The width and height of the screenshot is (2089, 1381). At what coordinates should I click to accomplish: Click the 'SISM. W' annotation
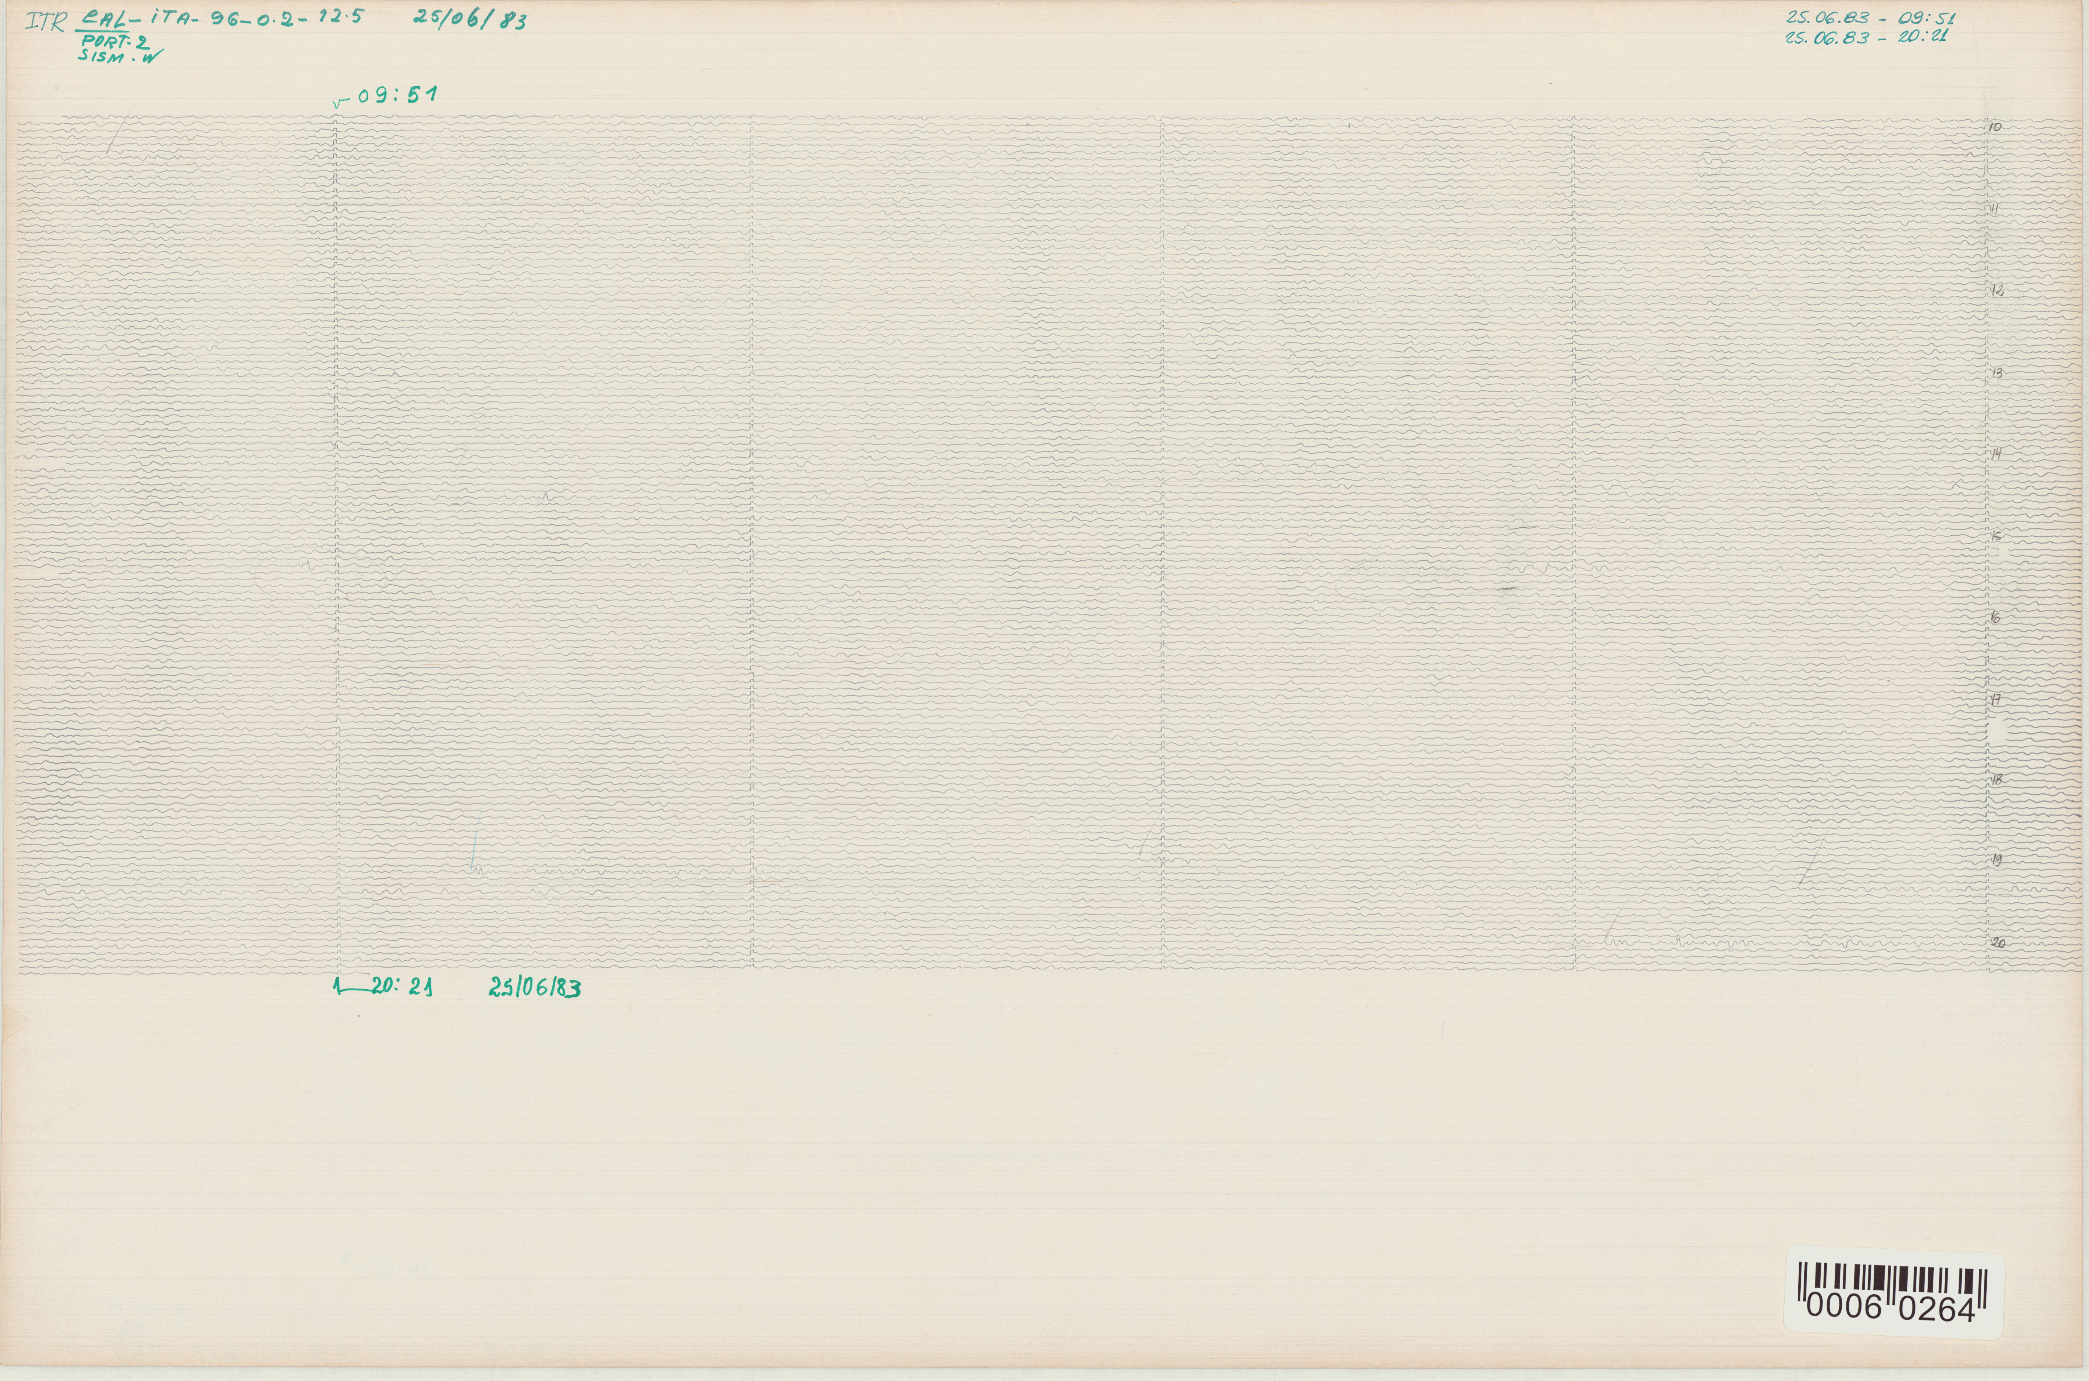121,55
